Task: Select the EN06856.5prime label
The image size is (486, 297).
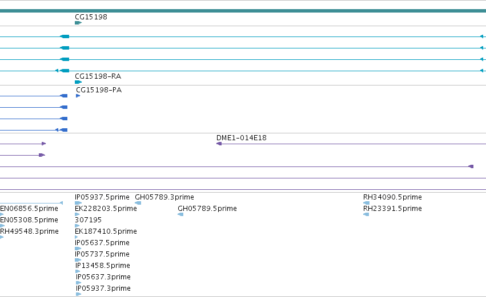Action: [29, 209]
